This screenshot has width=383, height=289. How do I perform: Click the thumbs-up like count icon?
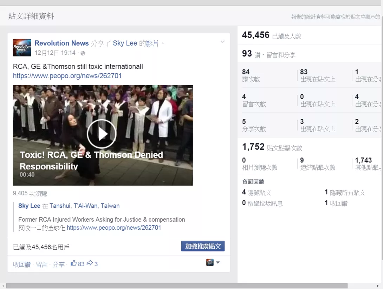click(x=73, y=263)
